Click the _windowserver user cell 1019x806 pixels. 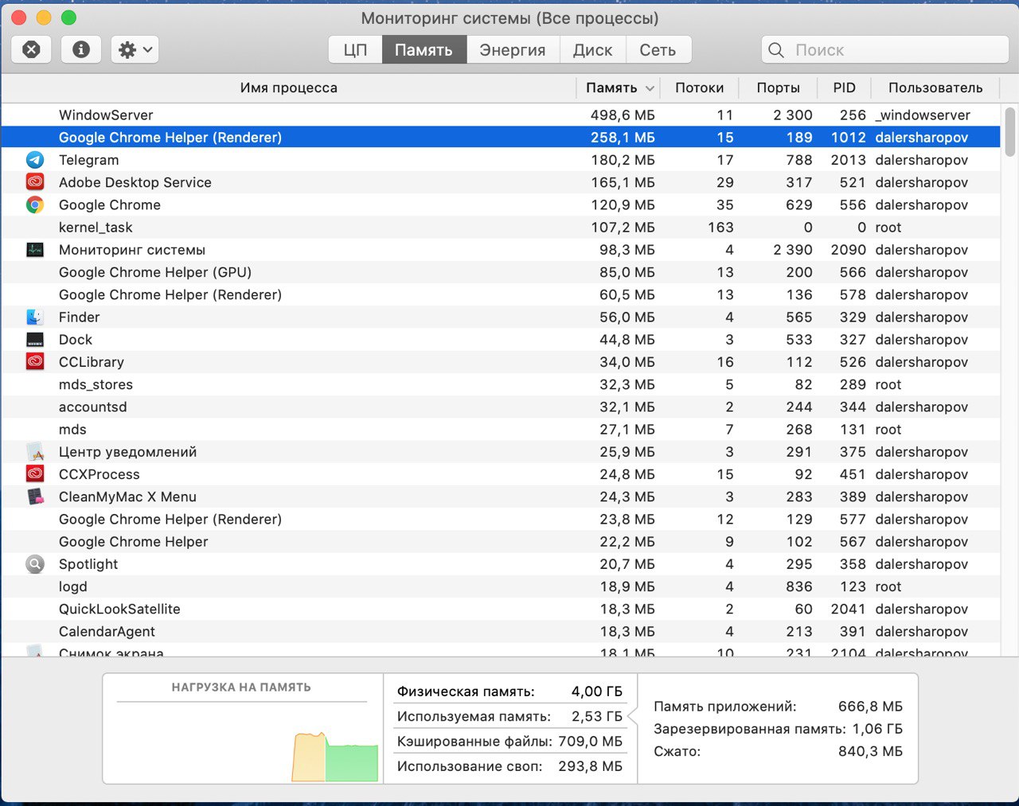(923, 115)
